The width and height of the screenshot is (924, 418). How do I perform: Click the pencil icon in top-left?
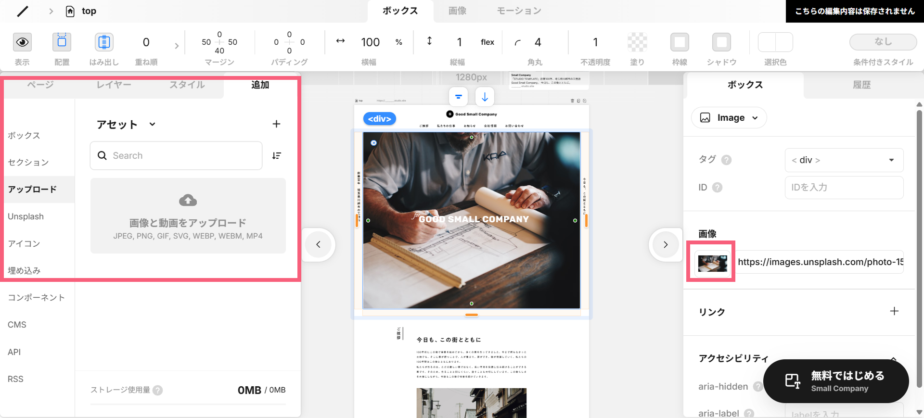point(23,11)
